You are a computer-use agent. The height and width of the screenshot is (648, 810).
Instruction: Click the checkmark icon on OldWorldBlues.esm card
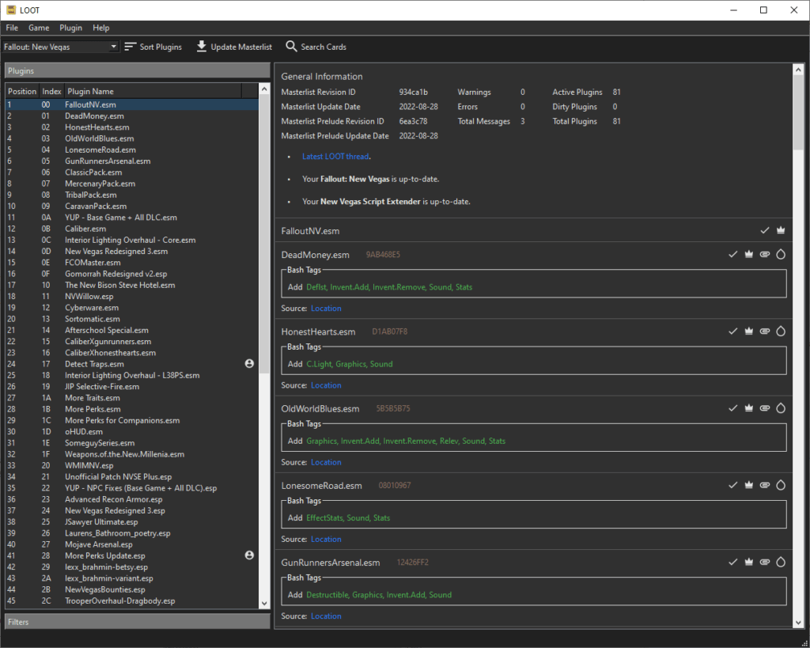(x=732, y=408)
